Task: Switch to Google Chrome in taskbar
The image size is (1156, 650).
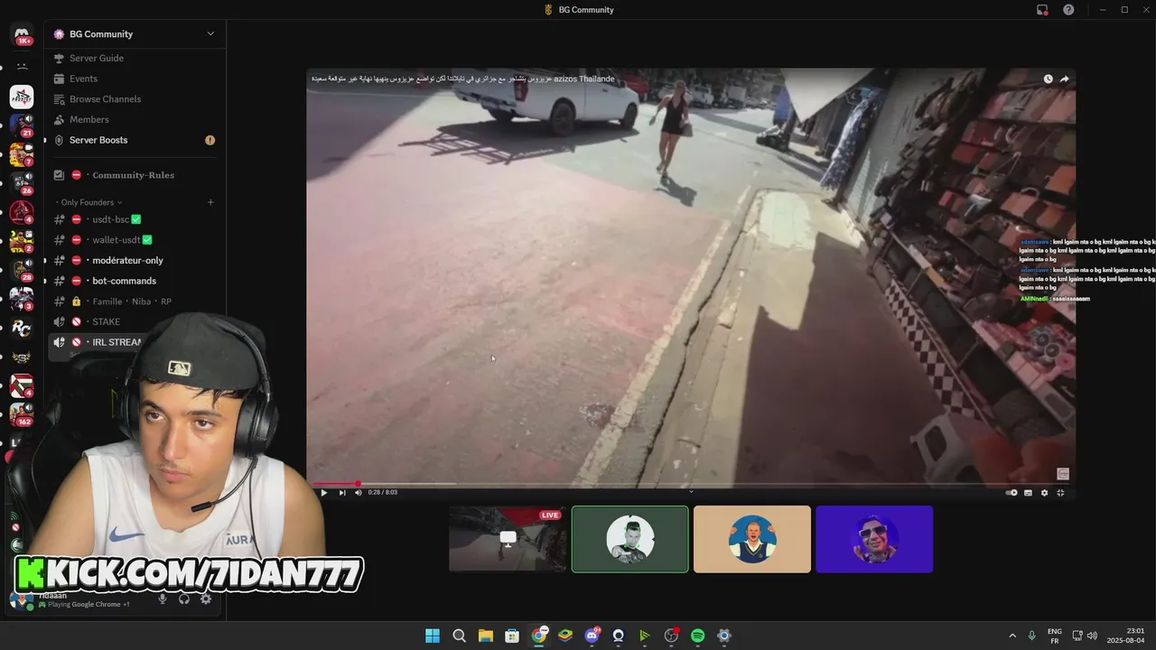Action: (539, 636)
